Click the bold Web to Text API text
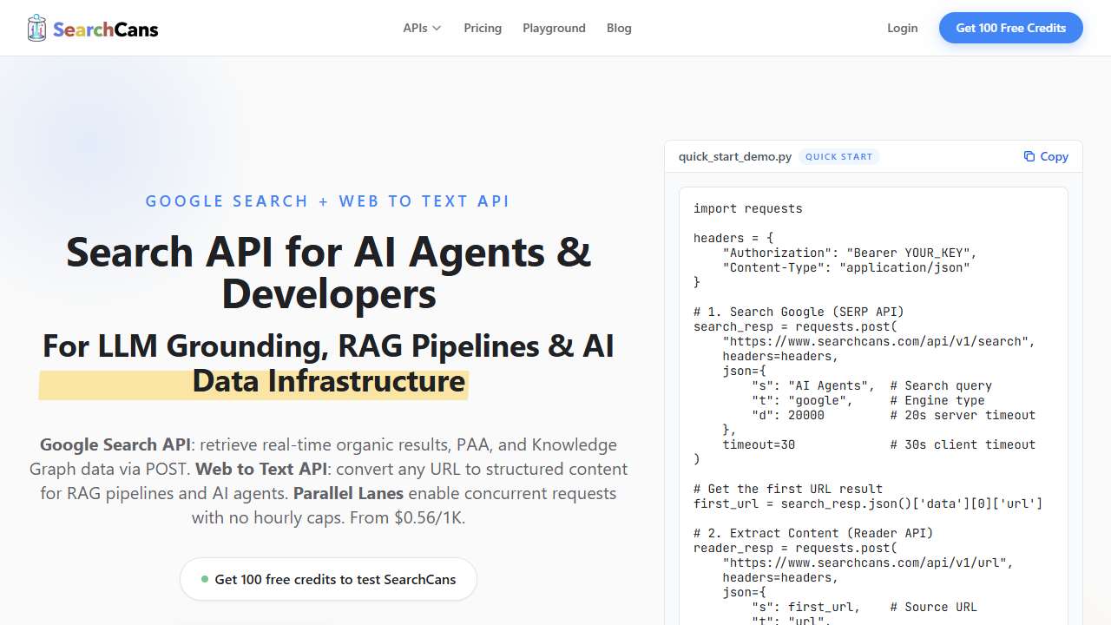The height and width of the screenshot is (625, 1111). (261, 469)
